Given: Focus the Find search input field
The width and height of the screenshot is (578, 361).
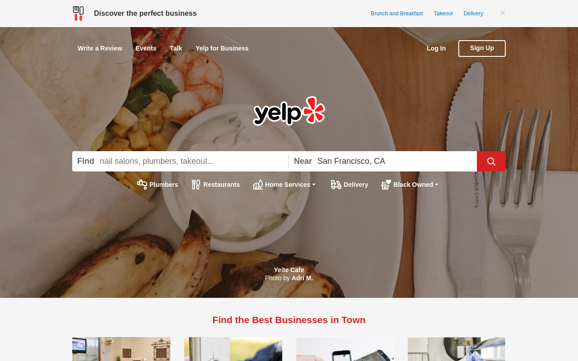Looking at the screenshot, I should tap(191, 161).
